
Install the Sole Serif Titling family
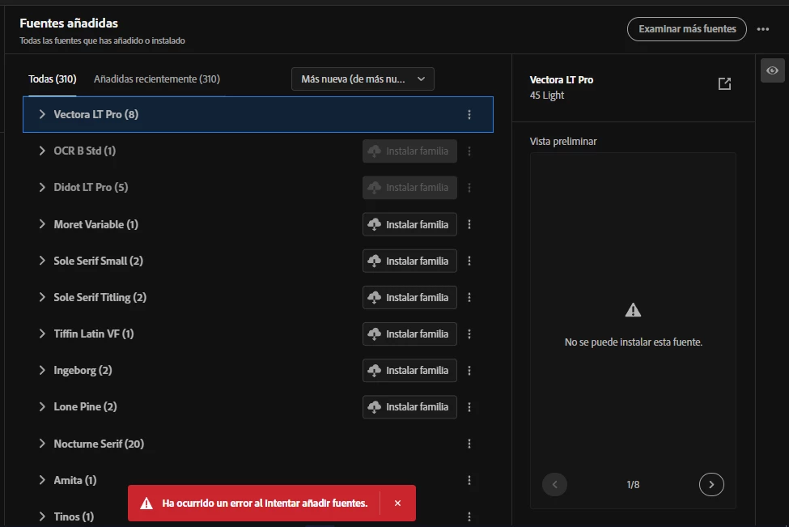[409, 297]
